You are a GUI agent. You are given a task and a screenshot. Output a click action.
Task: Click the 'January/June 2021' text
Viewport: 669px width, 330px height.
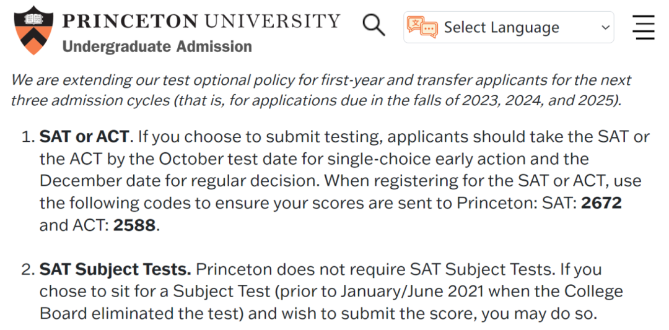[413, 292]
